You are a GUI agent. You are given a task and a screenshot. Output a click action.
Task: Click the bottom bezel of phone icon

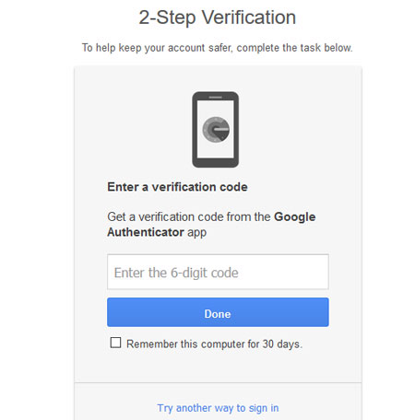216,163
